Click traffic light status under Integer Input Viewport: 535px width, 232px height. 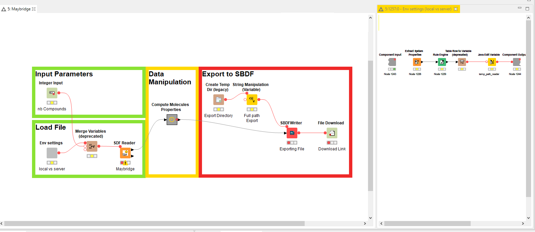[52, 103]
